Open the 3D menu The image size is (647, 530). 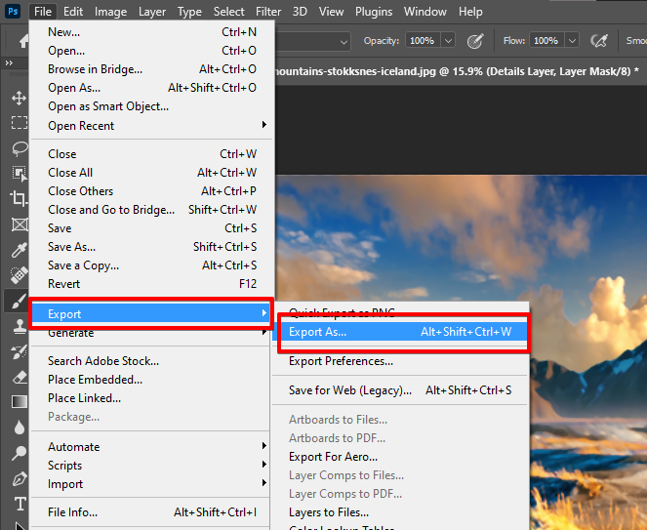coord(300,12)
